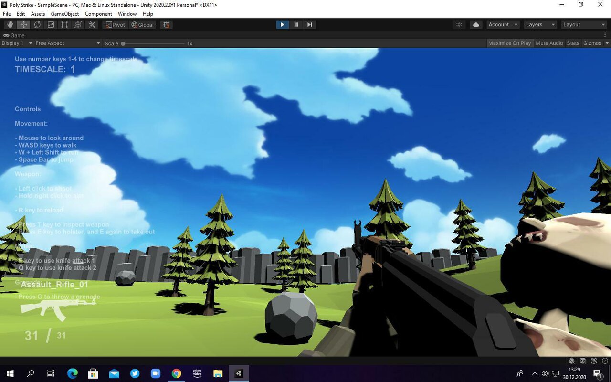Click the Collab lighting icon beside cloud
This screenshot has width=611, height=382.
tap(459, 25)
